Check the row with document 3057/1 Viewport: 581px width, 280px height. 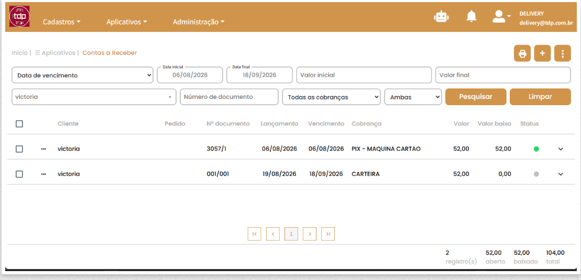point(19,149)
